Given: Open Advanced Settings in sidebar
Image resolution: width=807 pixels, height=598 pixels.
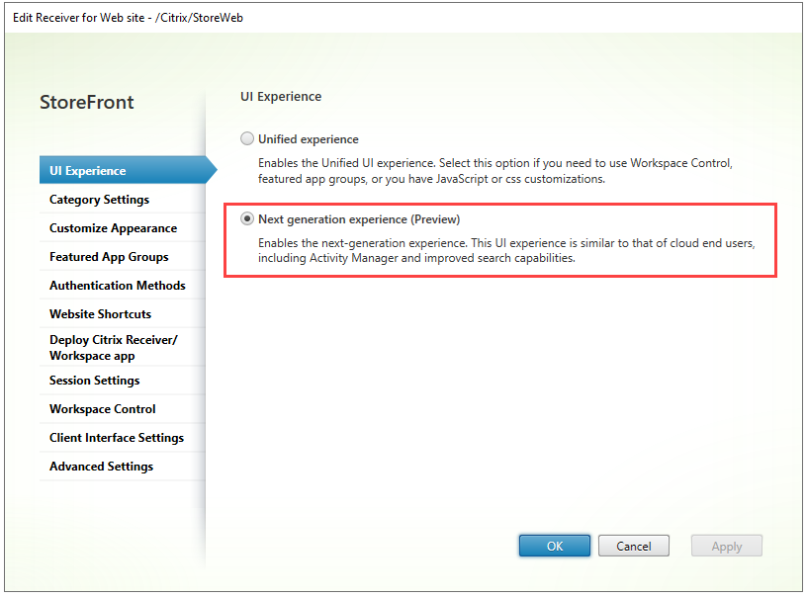Looking at the screenshot, I should click(101, 467).
